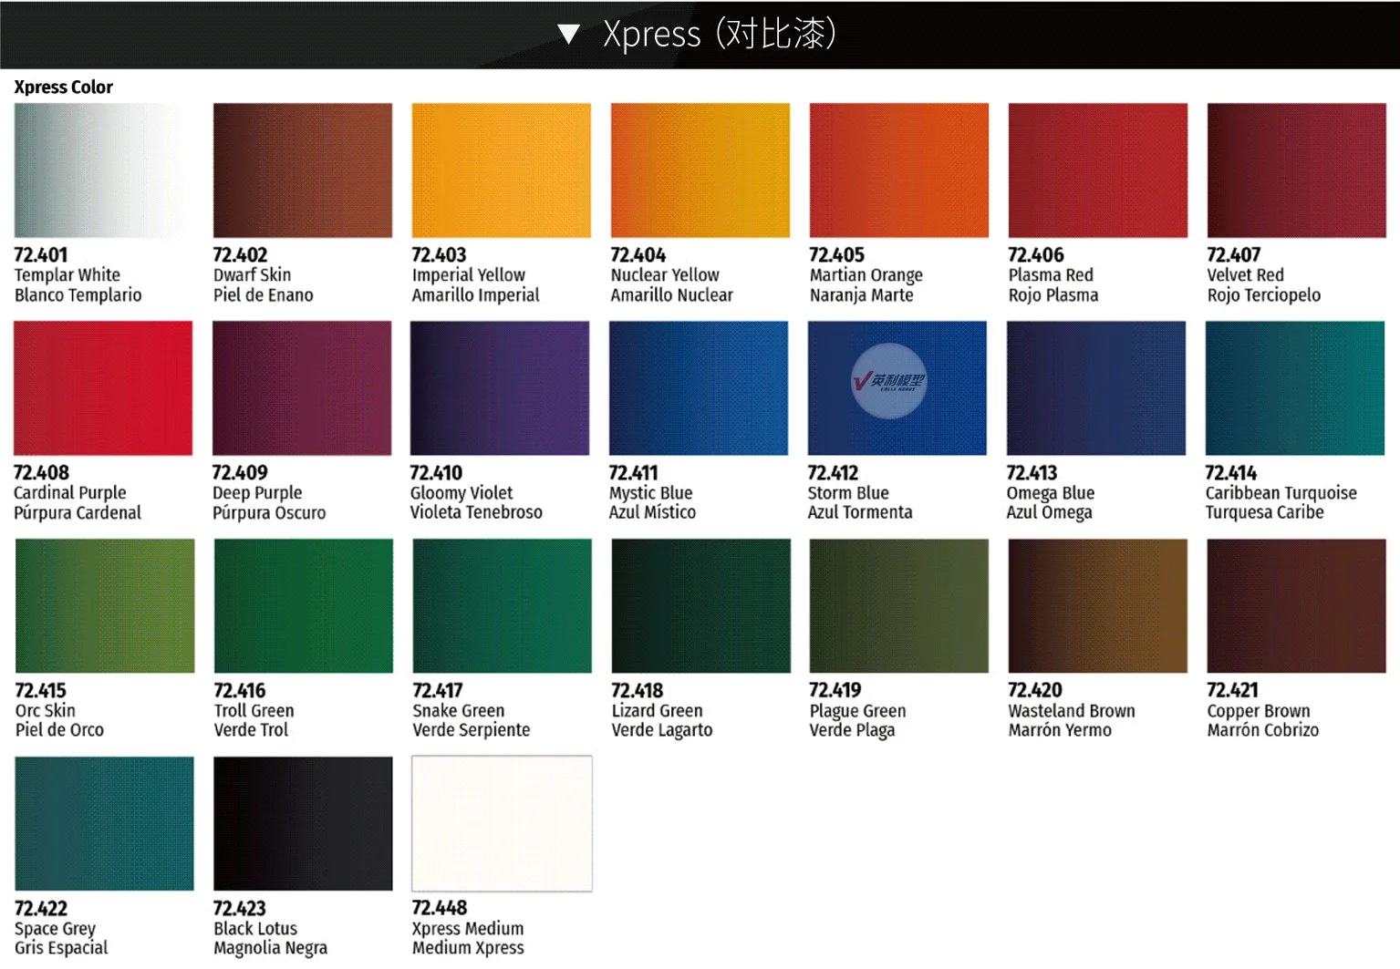Choose the Snake Green 72.417 swatch
The width and height of the screenshot is (1400, 969).
[x=503, y=606]
